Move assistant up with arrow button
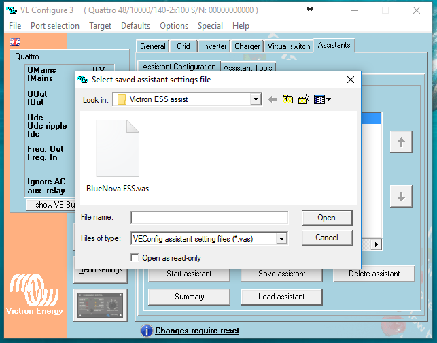The width and height of the screenshot is (437, 343). (x=401, y=142)
